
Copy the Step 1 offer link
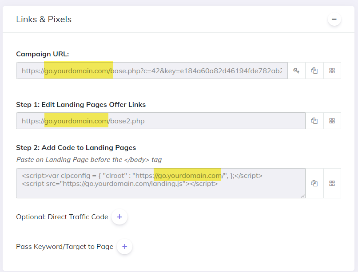pos(314,120)
